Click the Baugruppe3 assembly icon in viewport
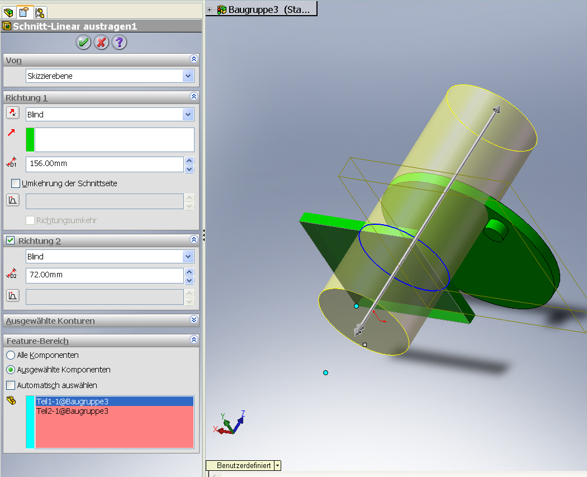This screenshot has width=587, height=477. pos(222,10)
